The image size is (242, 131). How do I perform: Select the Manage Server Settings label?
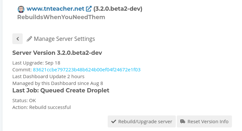(64, 39)
